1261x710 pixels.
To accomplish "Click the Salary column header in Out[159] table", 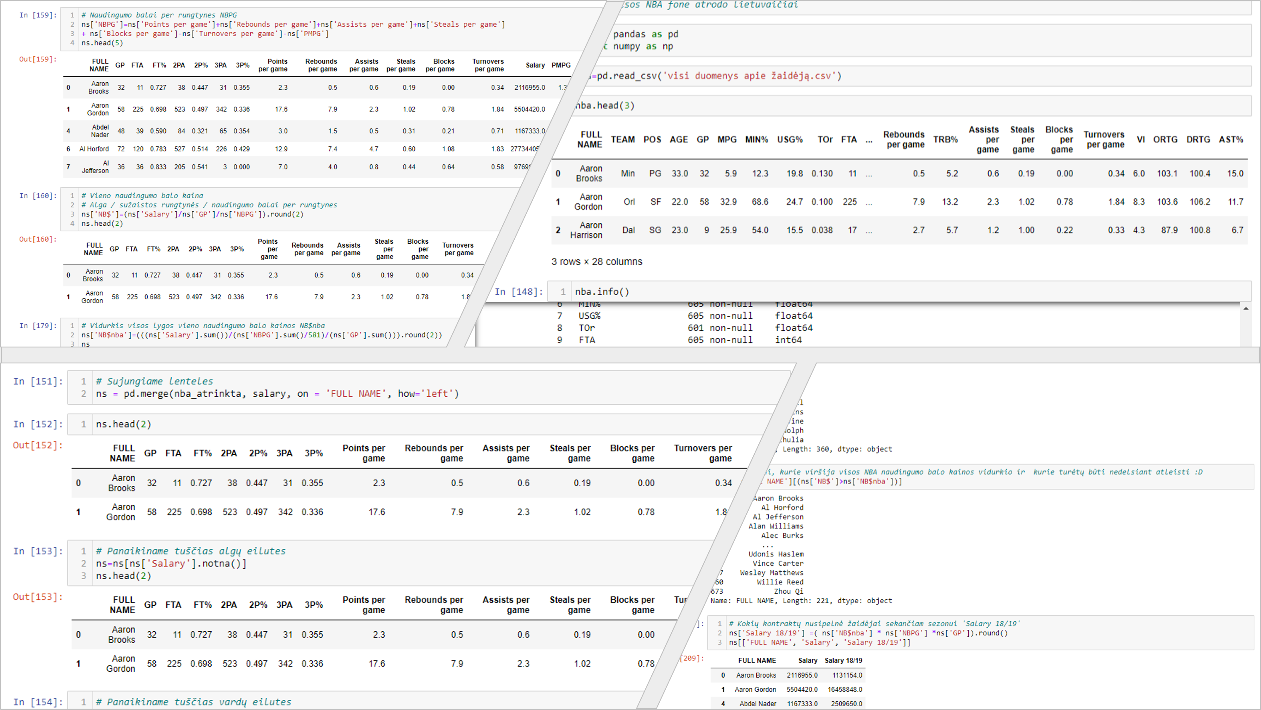I will tap(535, 65).
